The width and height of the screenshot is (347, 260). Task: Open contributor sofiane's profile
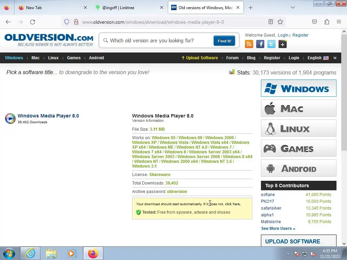(268, 195)
